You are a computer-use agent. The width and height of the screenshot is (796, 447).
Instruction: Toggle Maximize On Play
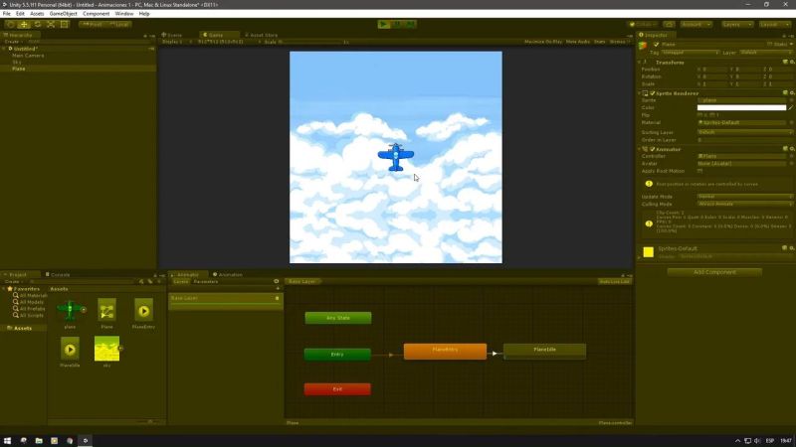(542, 42)
